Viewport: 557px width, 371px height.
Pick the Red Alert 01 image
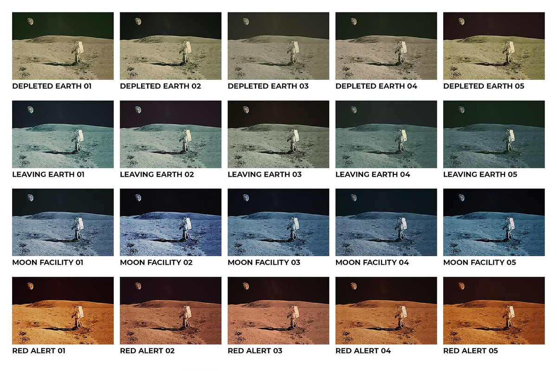tap(63, 310)
